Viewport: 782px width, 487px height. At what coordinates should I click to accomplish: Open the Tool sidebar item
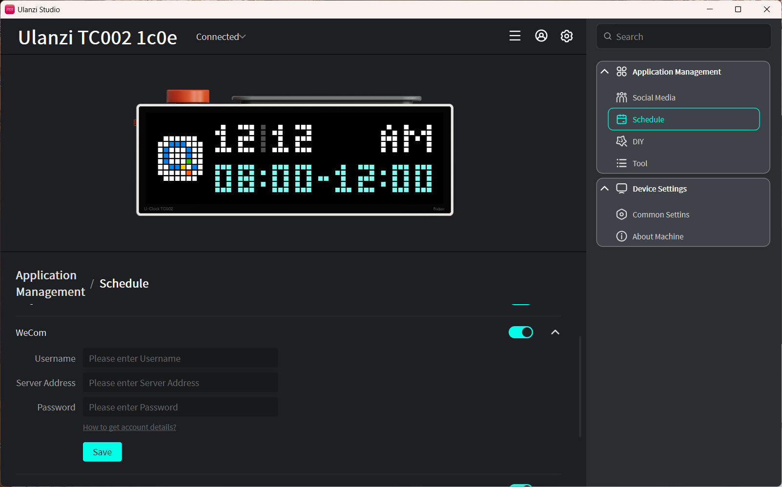tap(683, 163)
